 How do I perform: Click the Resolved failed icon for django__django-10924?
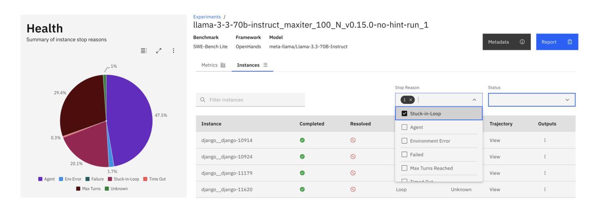(x=353, y=157)
